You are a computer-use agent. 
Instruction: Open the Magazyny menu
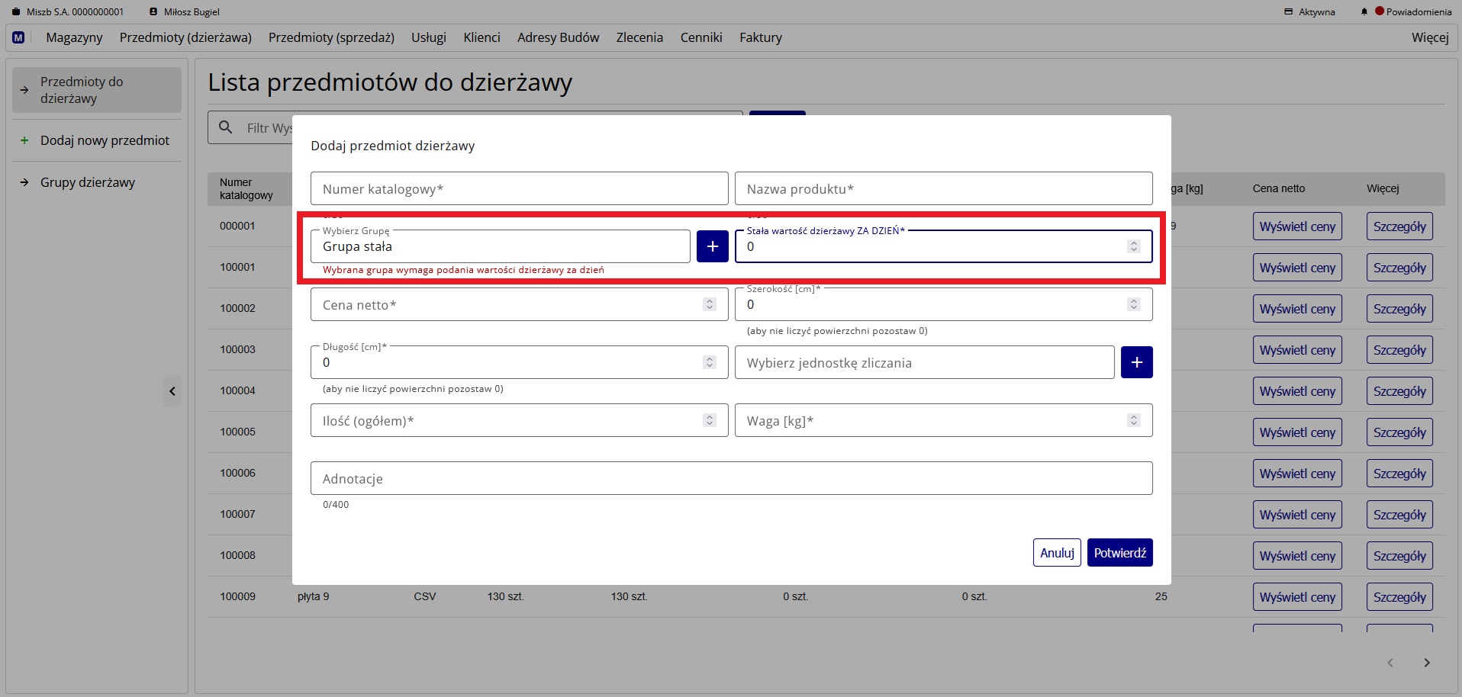click(74, 37)
